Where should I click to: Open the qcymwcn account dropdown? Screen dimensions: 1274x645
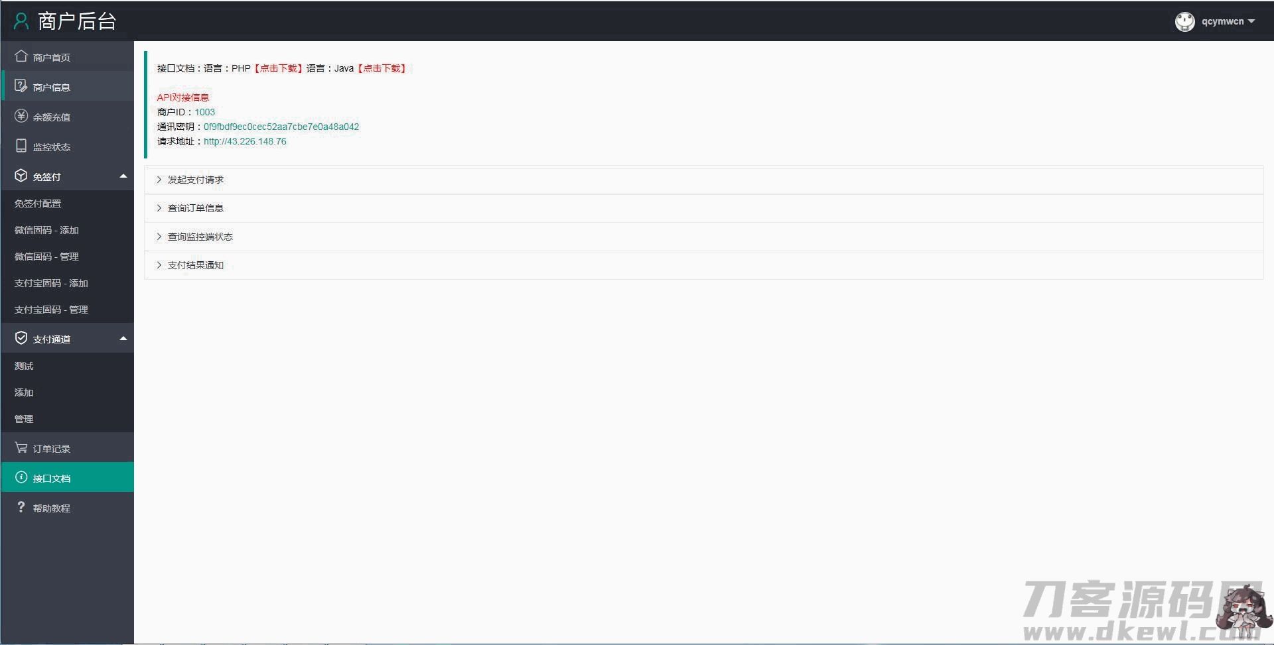point(1228,21)
